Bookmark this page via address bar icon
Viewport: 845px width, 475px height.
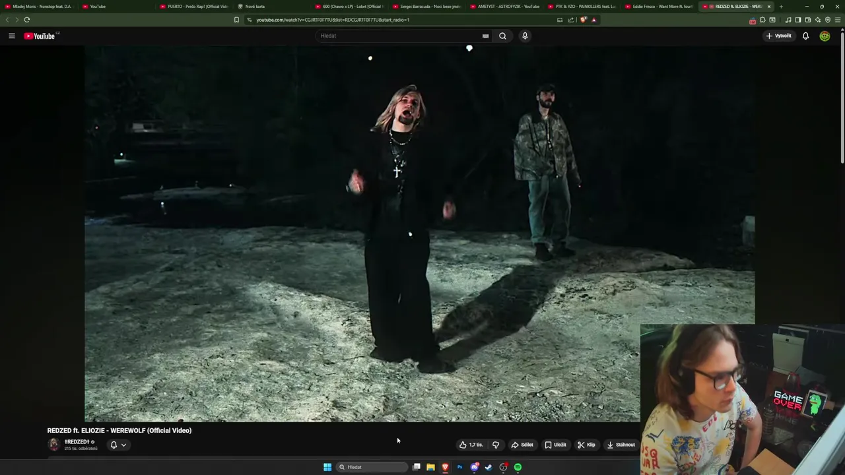point(236,20)
